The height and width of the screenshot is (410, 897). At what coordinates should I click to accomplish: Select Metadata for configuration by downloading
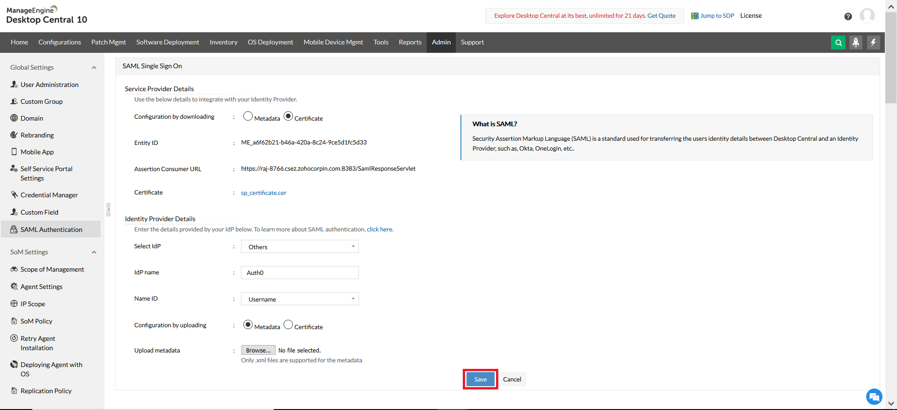(248, 116)
